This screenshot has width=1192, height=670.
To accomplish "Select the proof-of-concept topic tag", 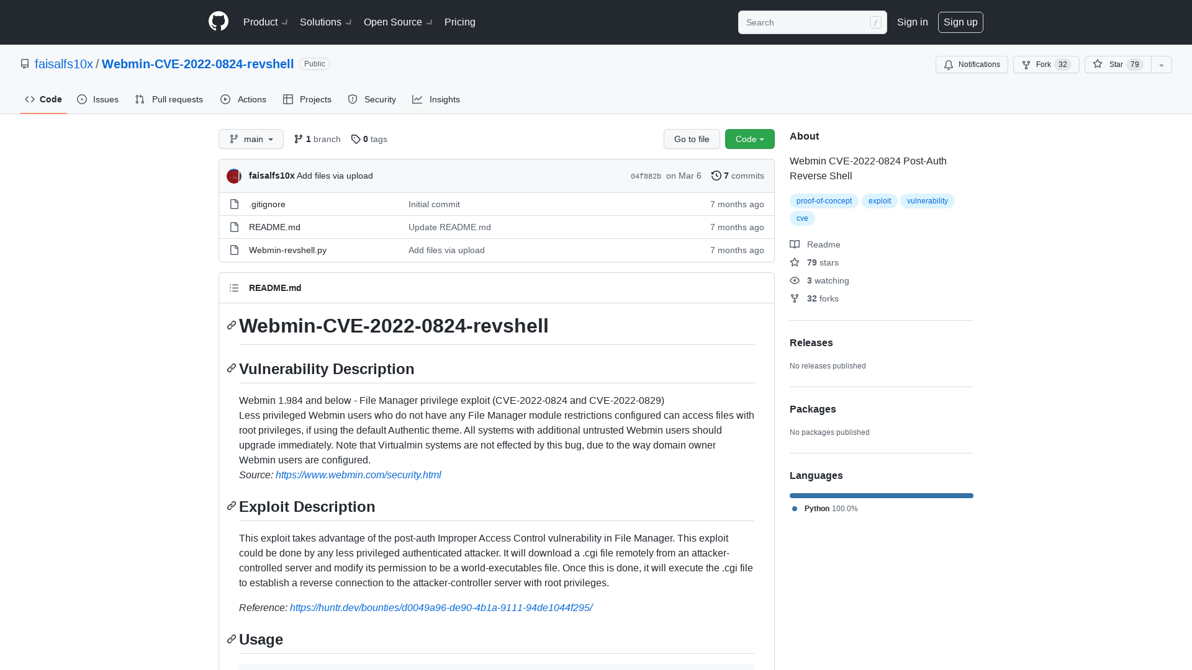I will 824,201.
